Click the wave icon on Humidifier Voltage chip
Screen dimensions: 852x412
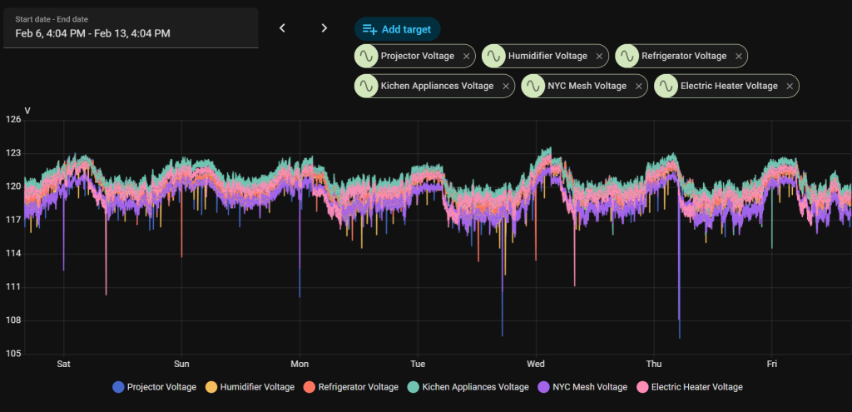pos(493,56)
